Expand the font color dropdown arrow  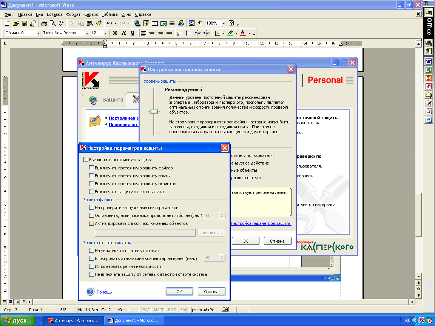click(249, 33)
